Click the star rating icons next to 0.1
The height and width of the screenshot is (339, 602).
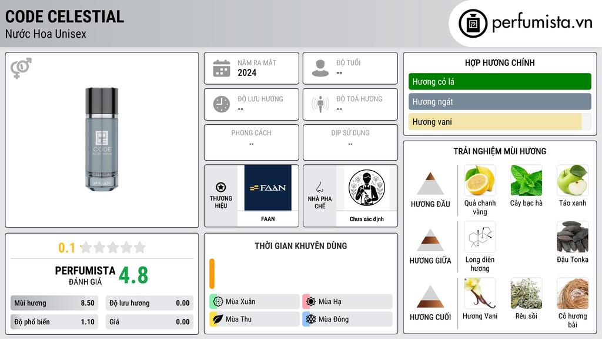coord(113,247)
